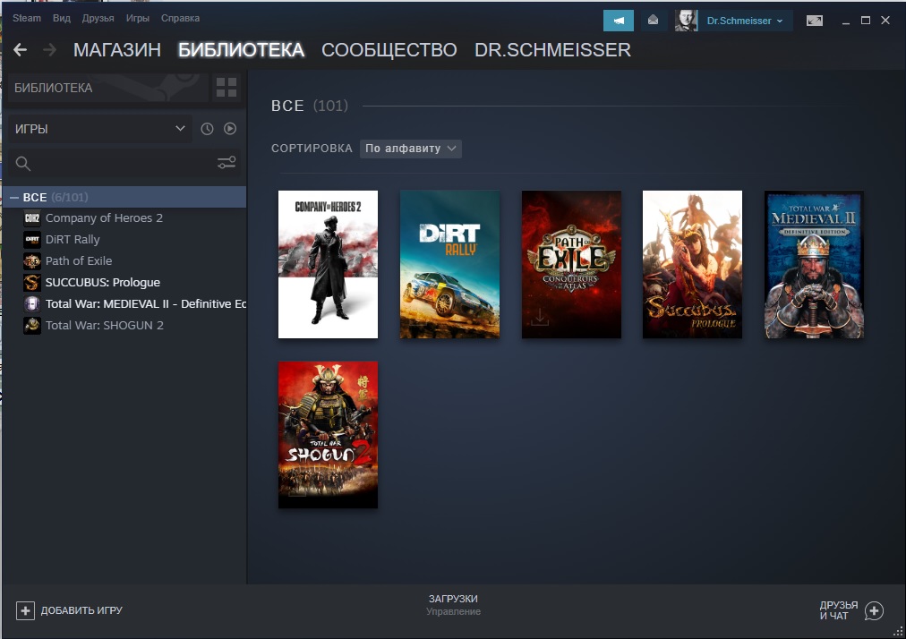Viewport: 906px width, 639px height.
Task: Open the Вид menu
Action: [x=61, y=19]
